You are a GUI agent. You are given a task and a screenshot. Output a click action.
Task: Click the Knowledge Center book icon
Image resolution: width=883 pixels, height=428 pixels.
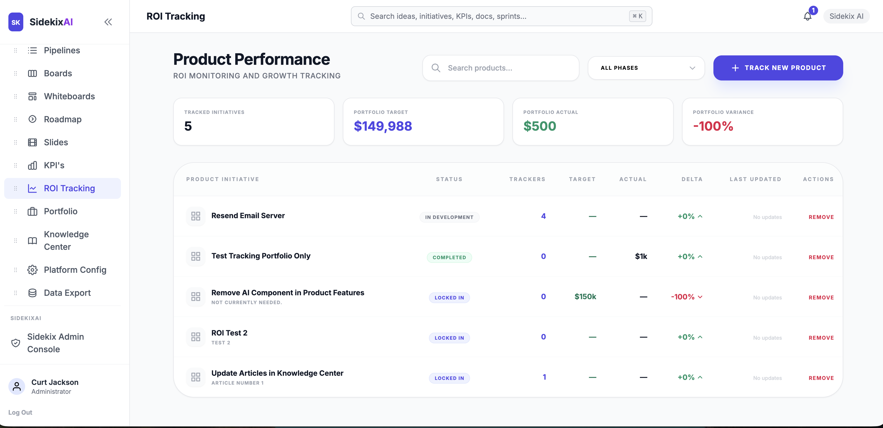click(x=32, y=240)
